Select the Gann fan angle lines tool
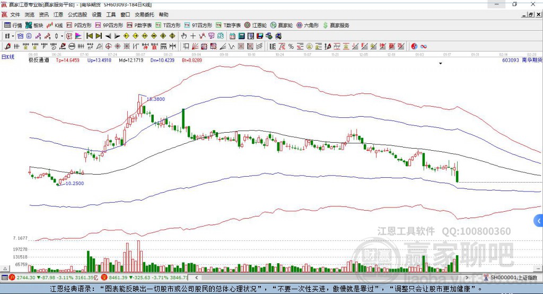Viewport: 543px width, 294px height. 195,47
